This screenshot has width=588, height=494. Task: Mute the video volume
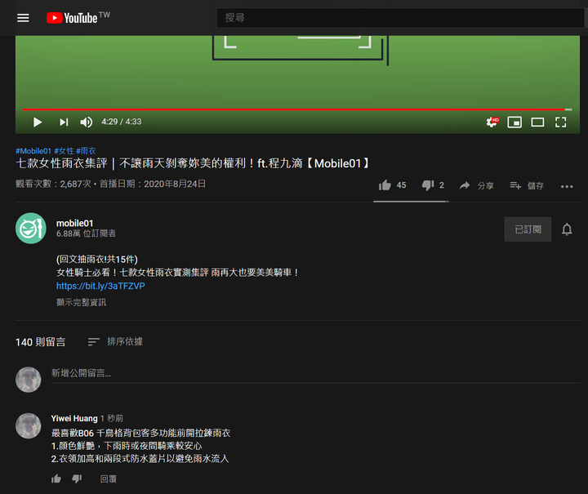(87, 122)
